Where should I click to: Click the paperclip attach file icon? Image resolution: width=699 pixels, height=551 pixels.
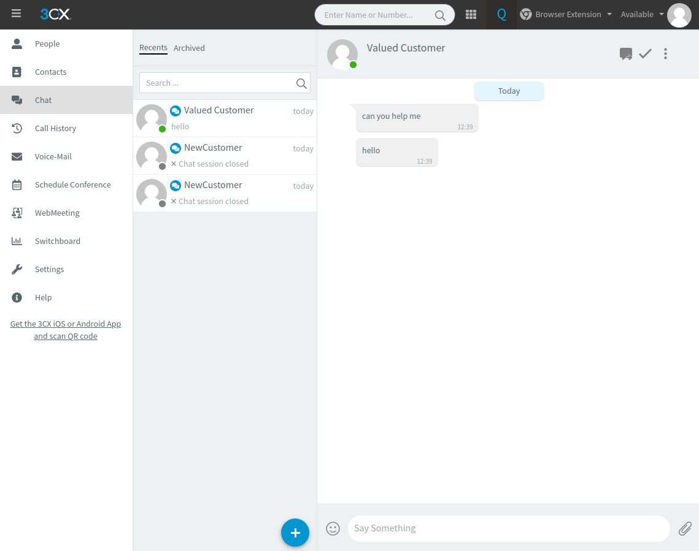coord(685,528)
